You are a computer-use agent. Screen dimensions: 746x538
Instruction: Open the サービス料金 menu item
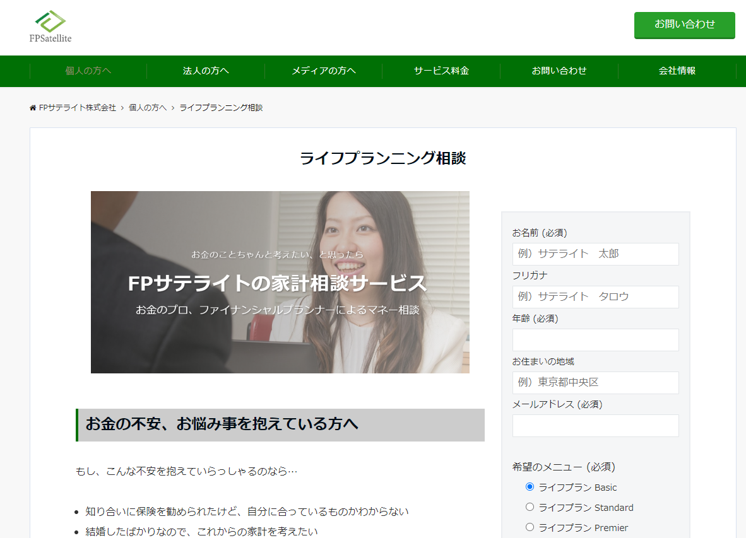point(441,71)
